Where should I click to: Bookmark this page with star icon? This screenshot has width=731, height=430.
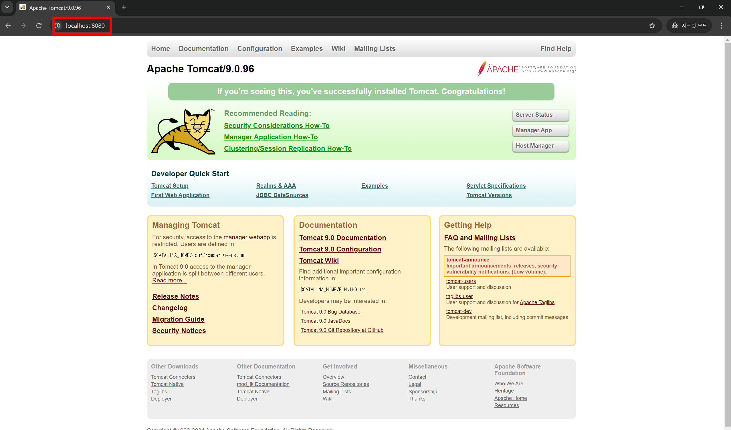652,25
